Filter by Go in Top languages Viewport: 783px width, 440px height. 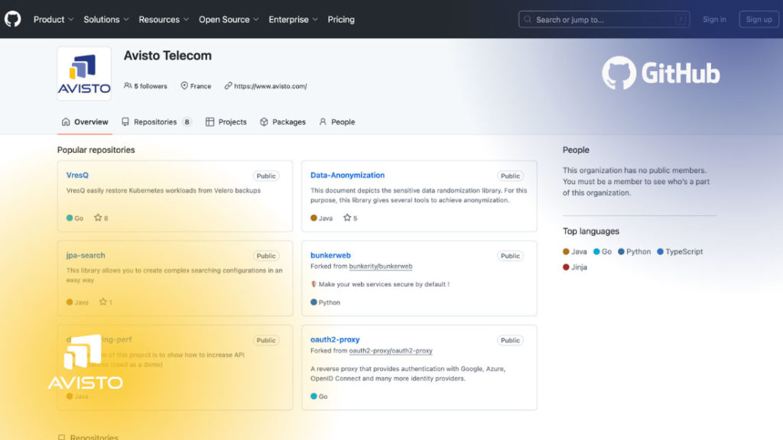603,251
